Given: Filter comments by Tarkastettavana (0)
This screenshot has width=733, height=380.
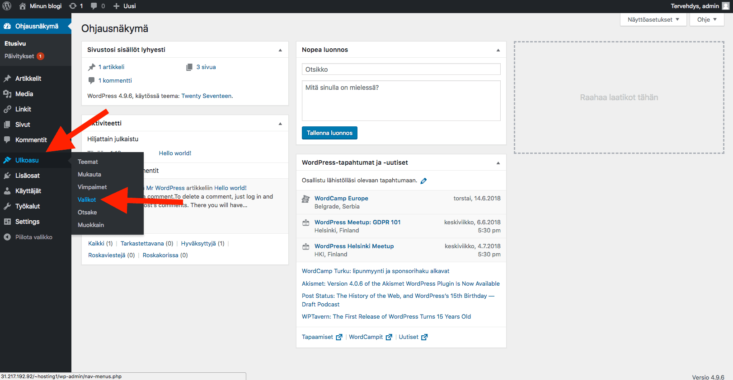Looking at the screenshot, I should pyautogui.click(x=147, y=243).
